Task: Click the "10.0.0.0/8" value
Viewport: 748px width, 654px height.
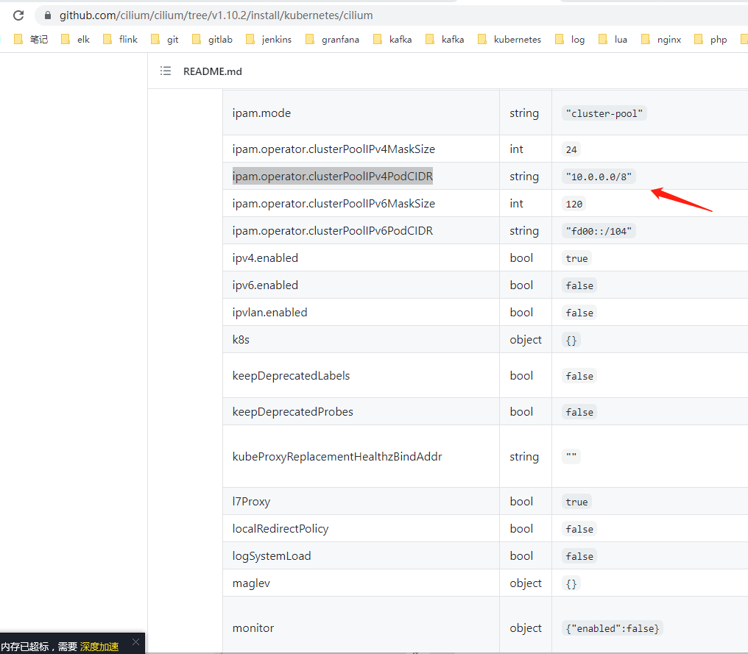Action: click(599, 177)
